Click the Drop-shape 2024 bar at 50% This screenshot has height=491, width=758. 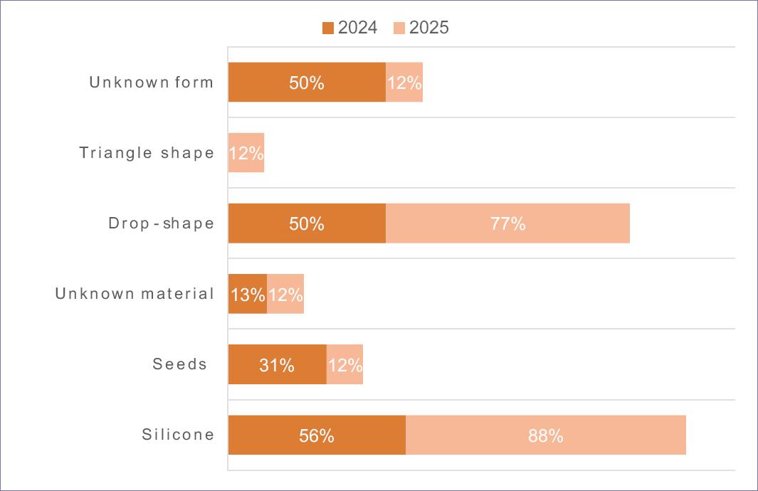[x=307, y=223]
